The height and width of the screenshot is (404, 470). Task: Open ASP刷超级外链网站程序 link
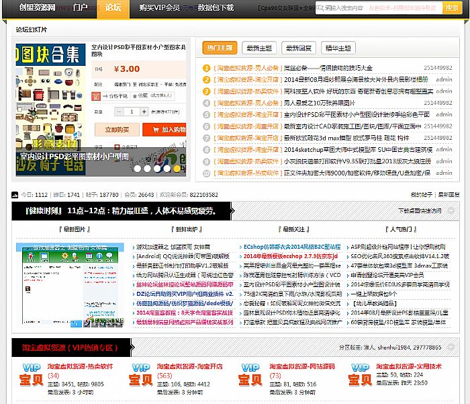[x=398, y=247]
